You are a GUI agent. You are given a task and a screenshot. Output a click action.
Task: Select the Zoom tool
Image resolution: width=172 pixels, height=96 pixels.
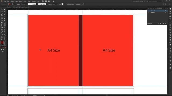5,39
